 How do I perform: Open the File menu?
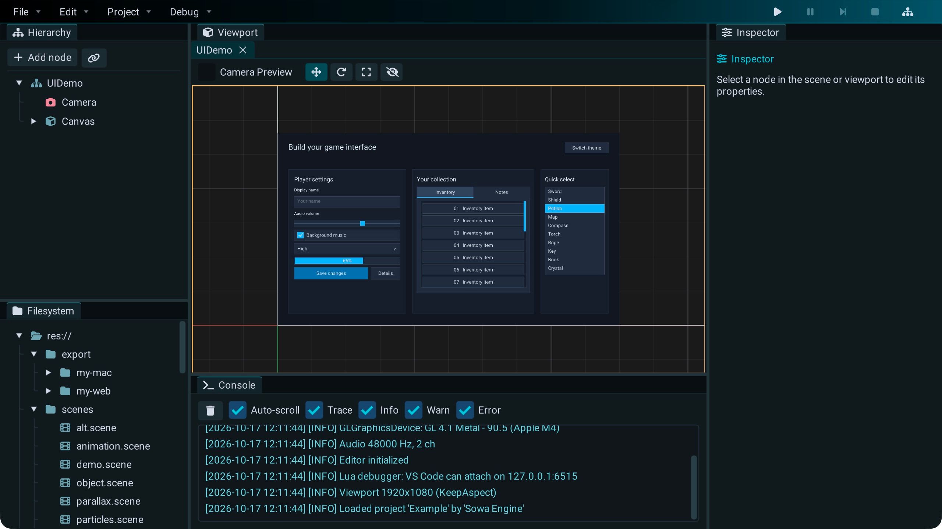26,12
